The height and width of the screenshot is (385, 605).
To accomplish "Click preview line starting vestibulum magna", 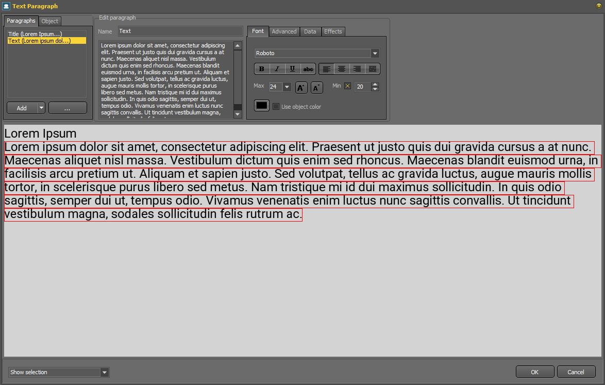I will point(153,214).
